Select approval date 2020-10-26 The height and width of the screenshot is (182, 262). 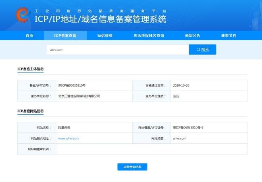(181, 85)
